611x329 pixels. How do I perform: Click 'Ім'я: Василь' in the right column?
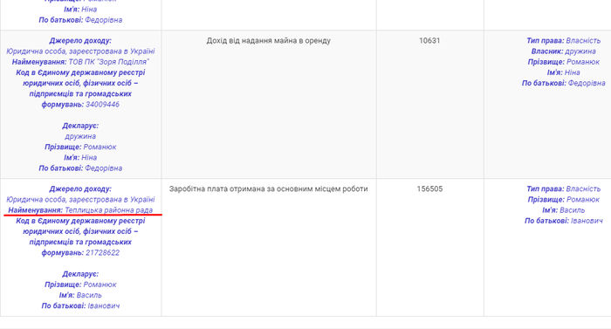click(x=564, y=210)
